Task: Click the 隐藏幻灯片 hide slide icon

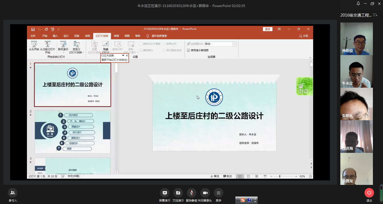Action: click(106, 44)
